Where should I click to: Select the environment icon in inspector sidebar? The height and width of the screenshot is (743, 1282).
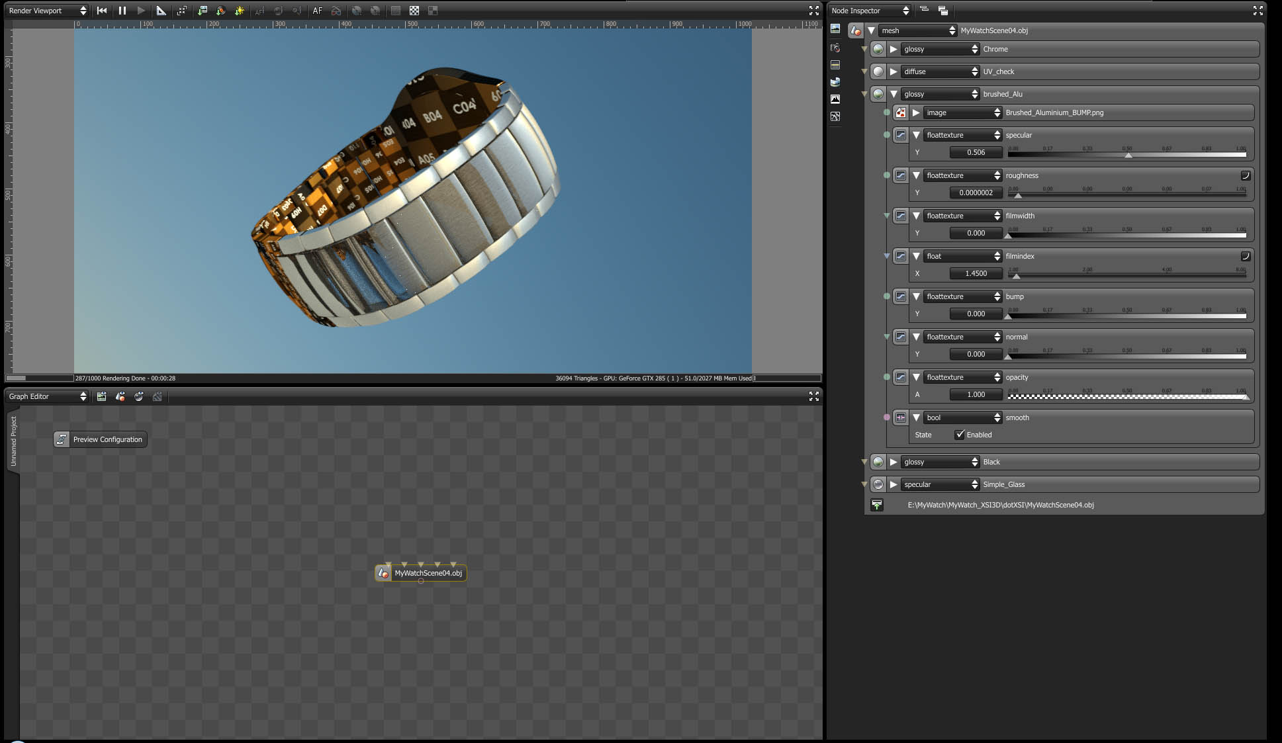pyautogui.click(x=835, y=82)
